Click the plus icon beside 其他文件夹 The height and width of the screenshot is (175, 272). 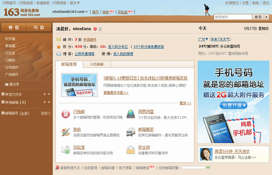tap(44, 94)
